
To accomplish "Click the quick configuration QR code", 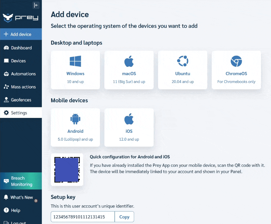I will (x=67, y=170).
